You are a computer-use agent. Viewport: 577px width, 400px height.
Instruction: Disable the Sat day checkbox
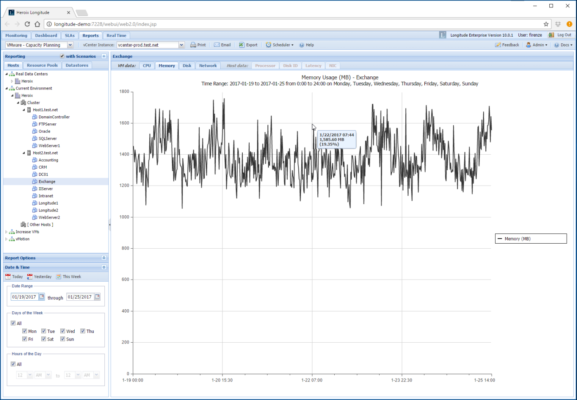(43, 339)
